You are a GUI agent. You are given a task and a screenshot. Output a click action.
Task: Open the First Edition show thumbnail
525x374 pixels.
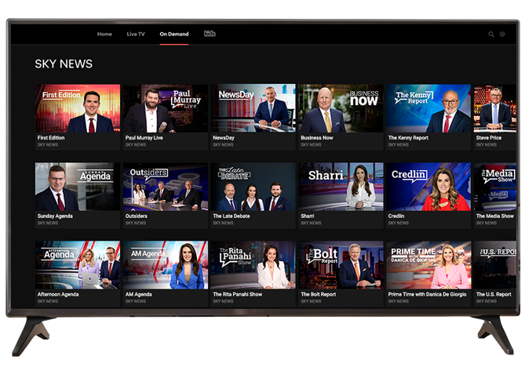78,109
